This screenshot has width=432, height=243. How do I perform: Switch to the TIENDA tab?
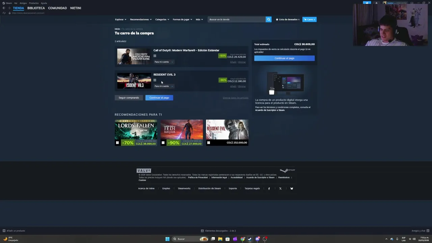pyautogui.click(x=19, y=8)
